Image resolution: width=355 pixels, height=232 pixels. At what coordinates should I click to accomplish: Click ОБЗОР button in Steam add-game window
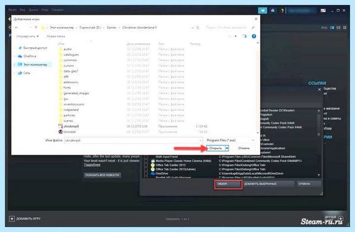tap(228, 184)
